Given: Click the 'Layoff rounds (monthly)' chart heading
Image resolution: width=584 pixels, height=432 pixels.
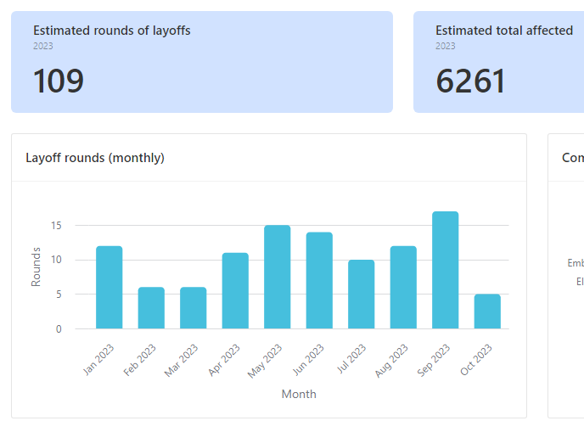Looking at the screenshot, I should 95,158.
